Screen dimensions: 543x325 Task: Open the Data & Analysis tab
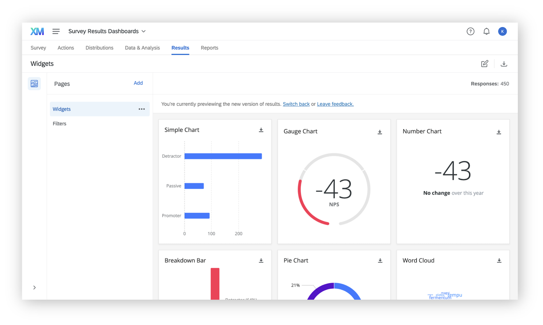(x=142, y=48)
